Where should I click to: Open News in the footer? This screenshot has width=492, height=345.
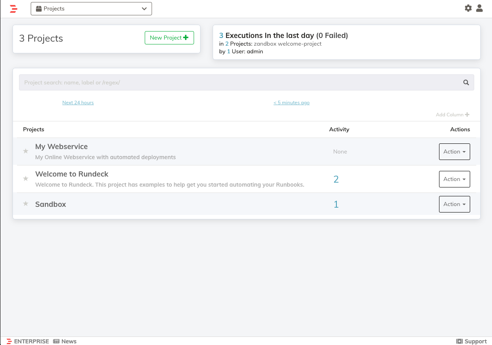65,341
